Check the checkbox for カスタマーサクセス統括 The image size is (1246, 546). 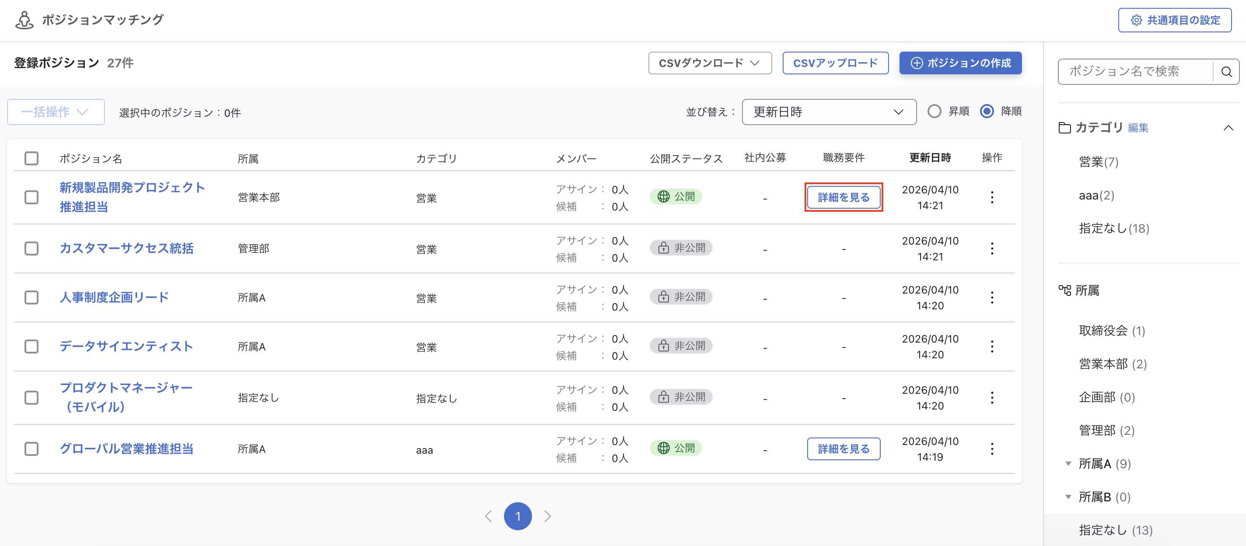click(x=31, y=248)
